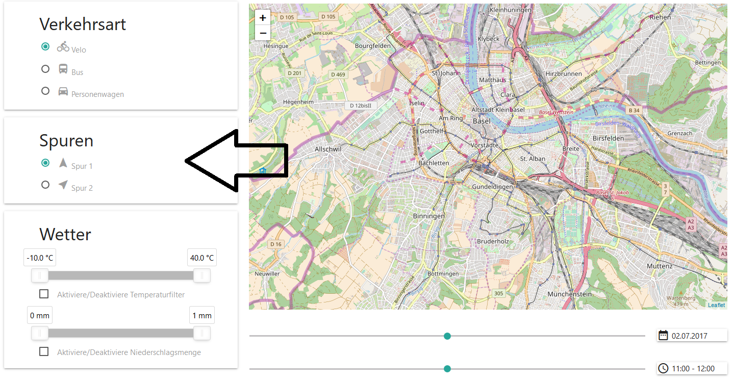This screenshot has height=380, width=734.
Task: Click the bicycle icon next to Velo
Action: coord(63,47)
